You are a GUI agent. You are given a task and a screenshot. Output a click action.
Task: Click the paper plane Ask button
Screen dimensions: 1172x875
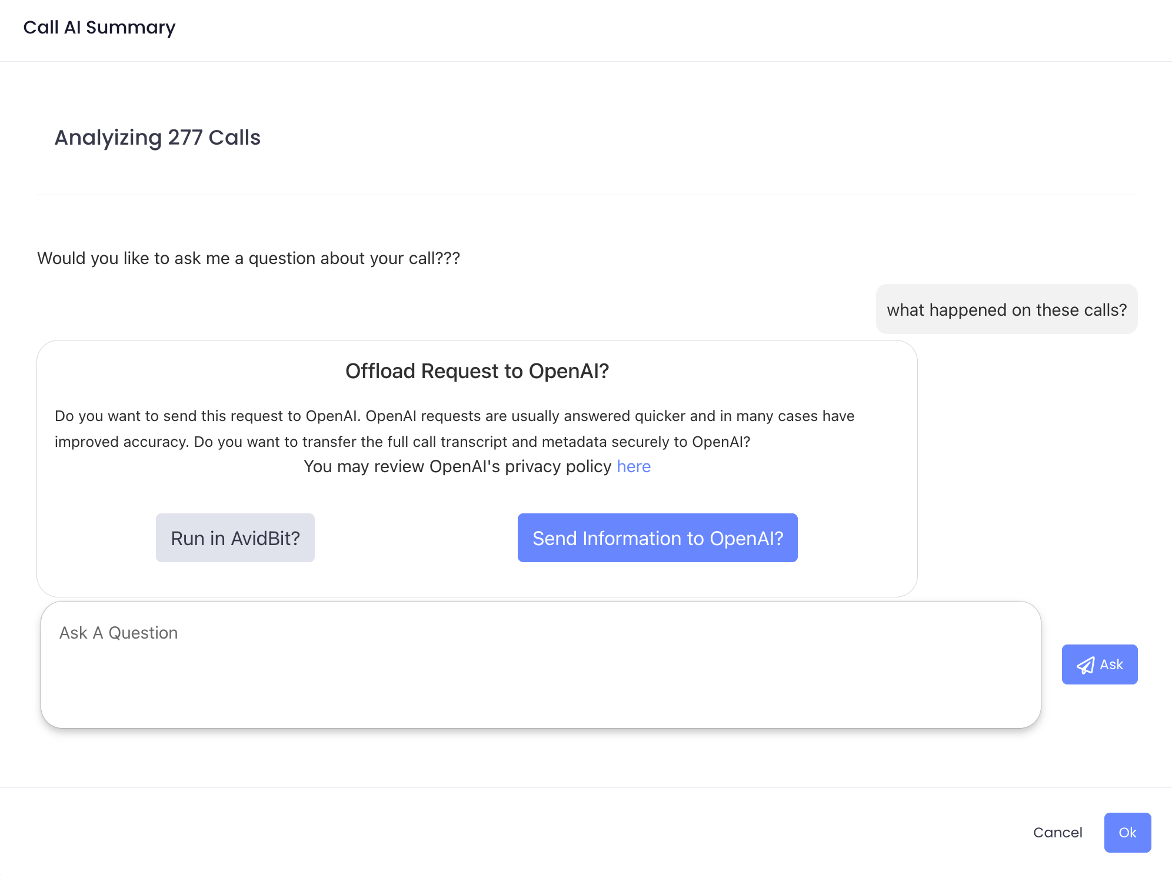1099,664
